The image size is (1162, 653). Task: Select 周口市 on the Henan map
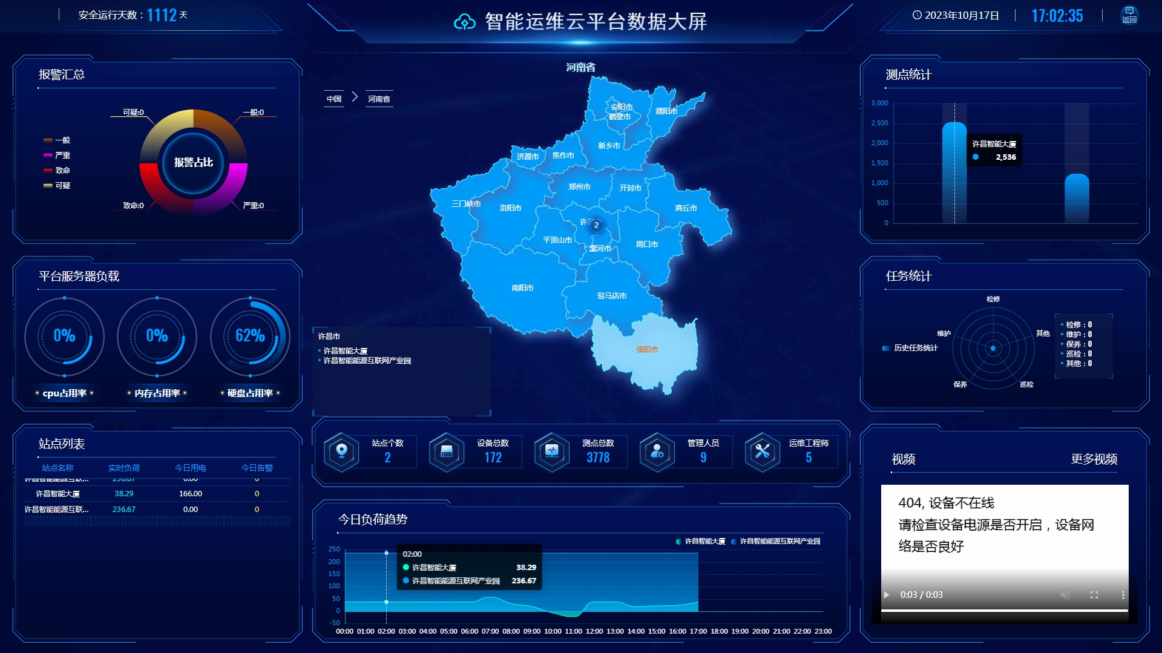(646, 244)
